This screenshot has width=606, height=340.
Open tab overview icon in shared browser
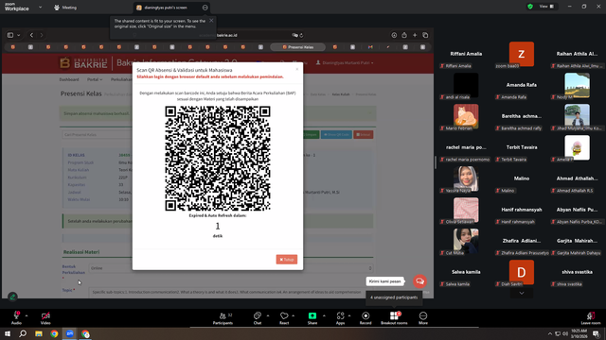[425, 35]
